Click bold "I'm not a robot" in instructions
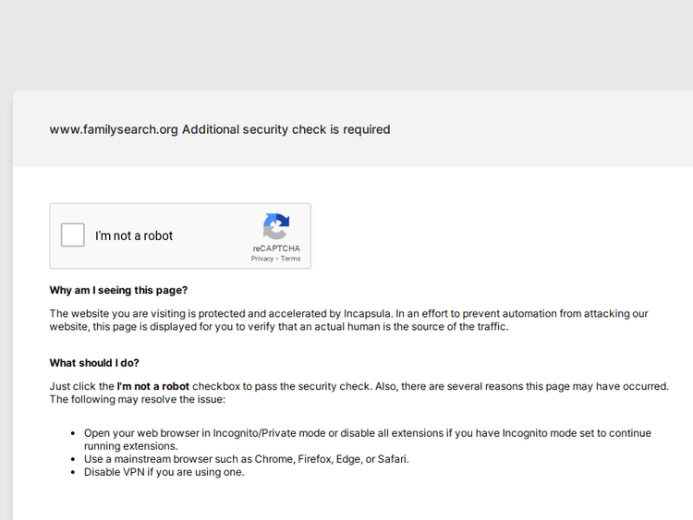Image resolution: width=693 pixels, height=520 pixels. point(153,386)
